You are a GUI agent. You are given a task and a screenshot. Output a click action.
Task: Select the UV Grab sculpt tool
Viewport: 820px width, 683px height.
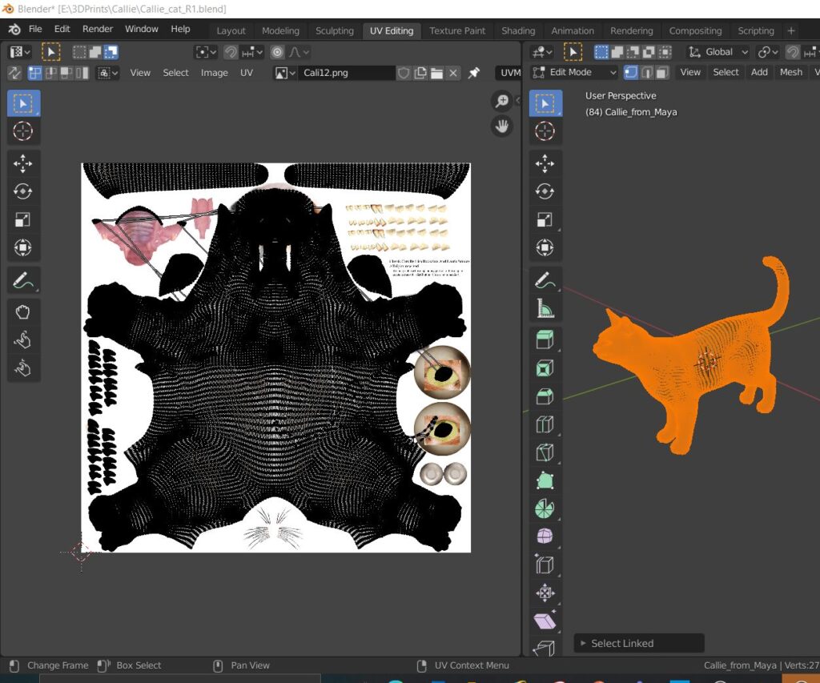point(23,311)
